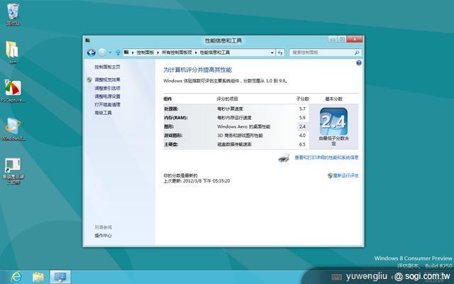
Task: Expand the chevron before 性能信息和工具 in the breadcrumb
Action: coord(196,53)
